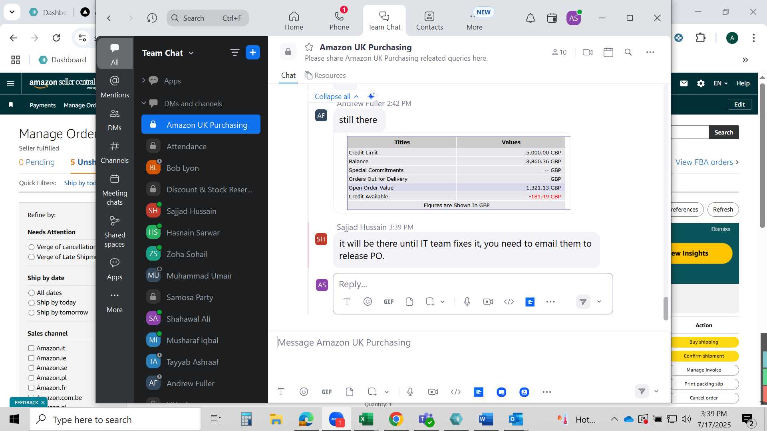The image size is (767, 431).
Task: Collapse all thread replies
Action: click(x=336, y=96)
